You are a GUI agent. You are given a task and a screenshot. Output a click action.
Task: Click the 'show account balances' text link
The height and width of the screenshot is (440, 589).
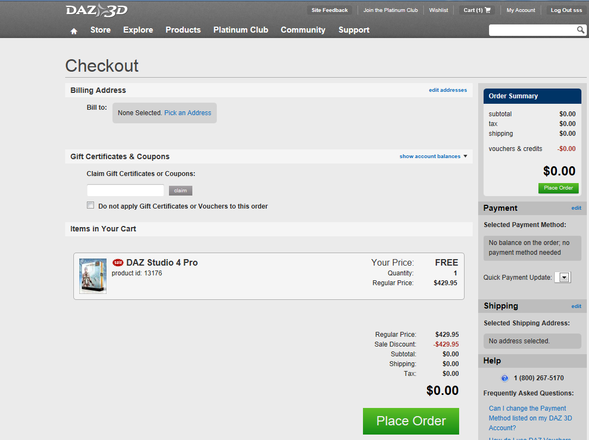(x=430, y=156)
